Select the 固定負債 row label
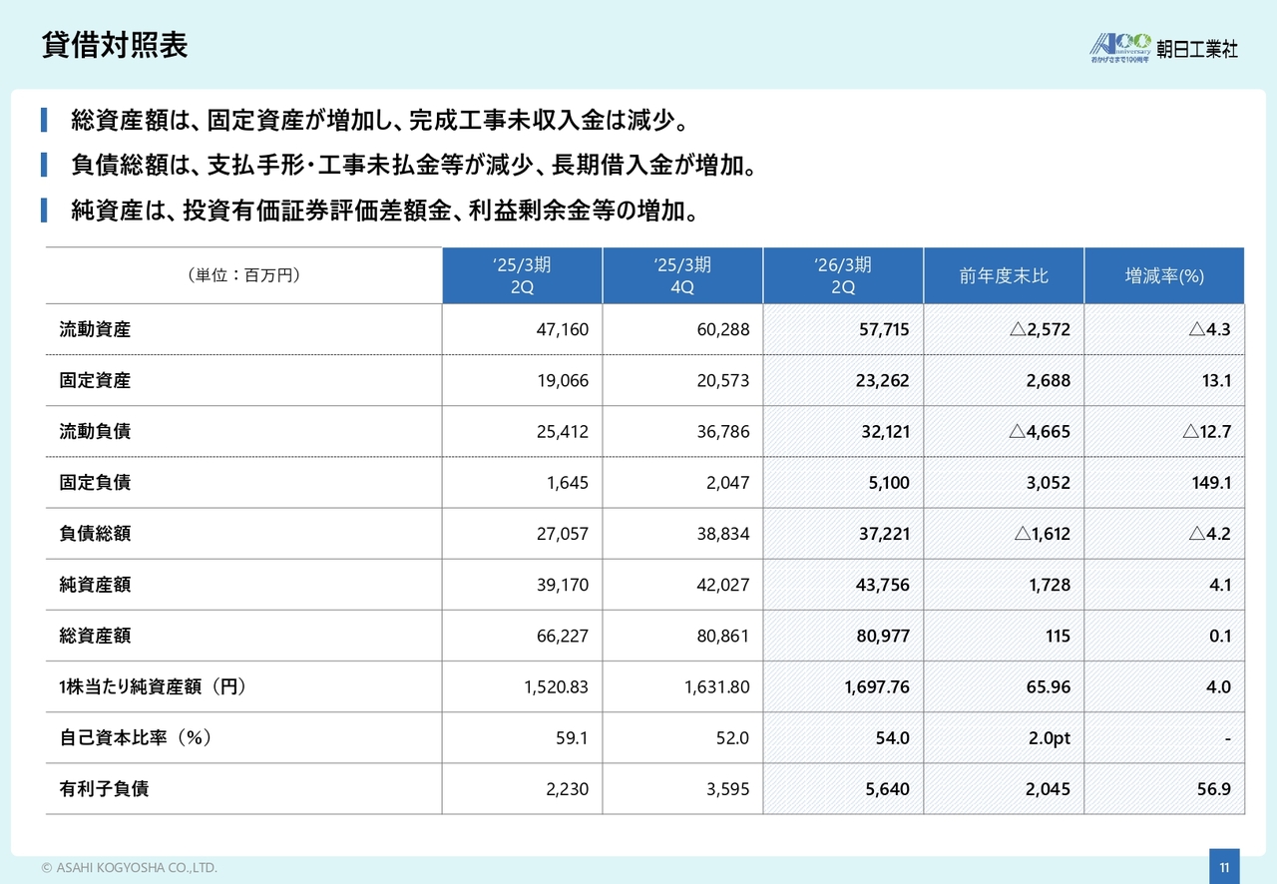The image size is (1277, 884). 95,483
